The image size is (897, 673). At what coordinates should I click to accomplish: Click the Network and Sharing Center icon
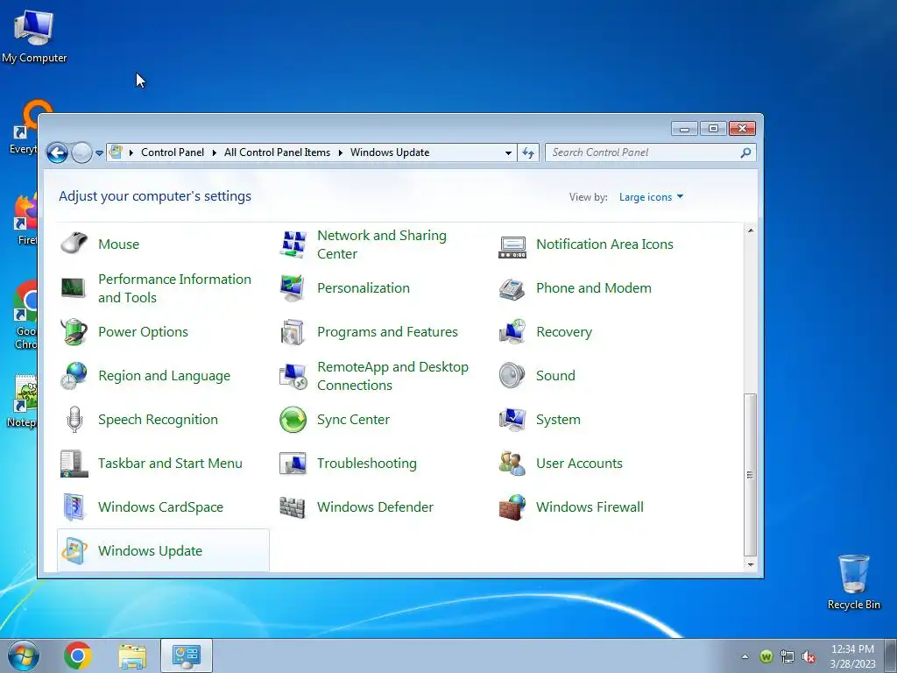click(293, 244)
